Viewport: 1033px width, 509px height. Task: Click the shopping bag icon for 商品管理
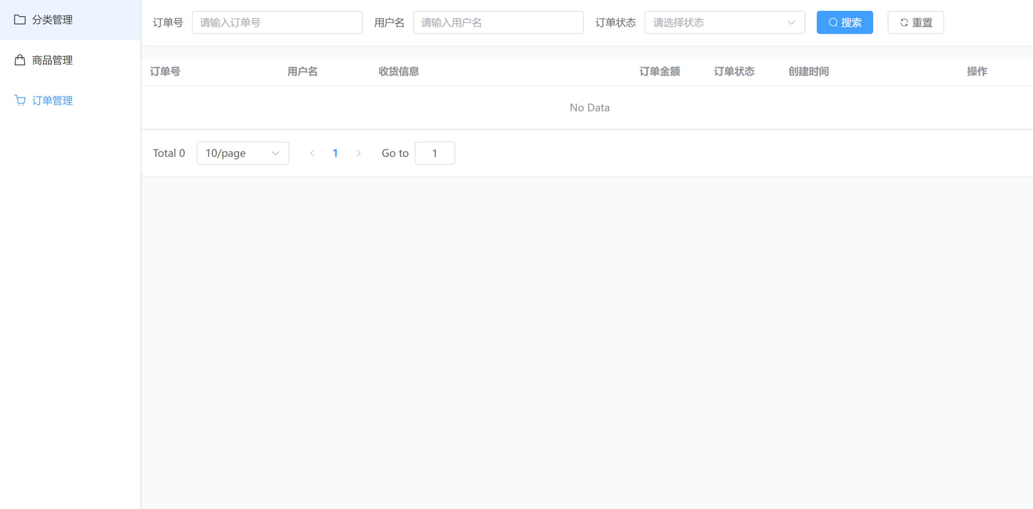20,60
